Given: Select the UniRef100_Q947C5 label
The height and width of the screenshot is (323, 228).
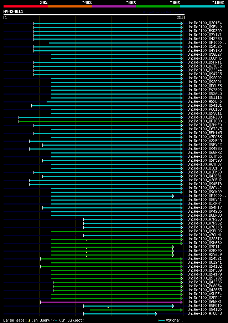Looking at the screenshot, I should click(x=204, y=74).
